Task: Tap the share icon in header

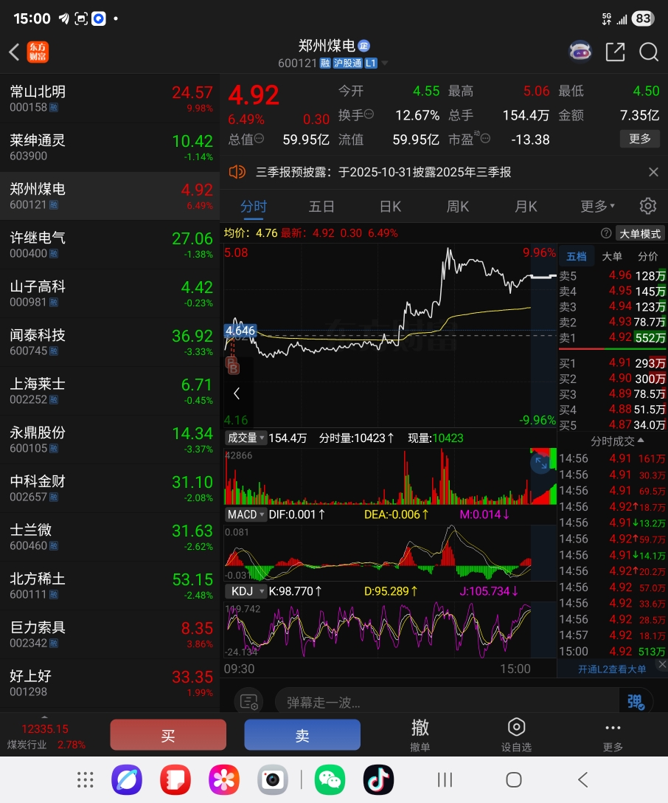Action: pyautogui.click(x=615, y=52)
